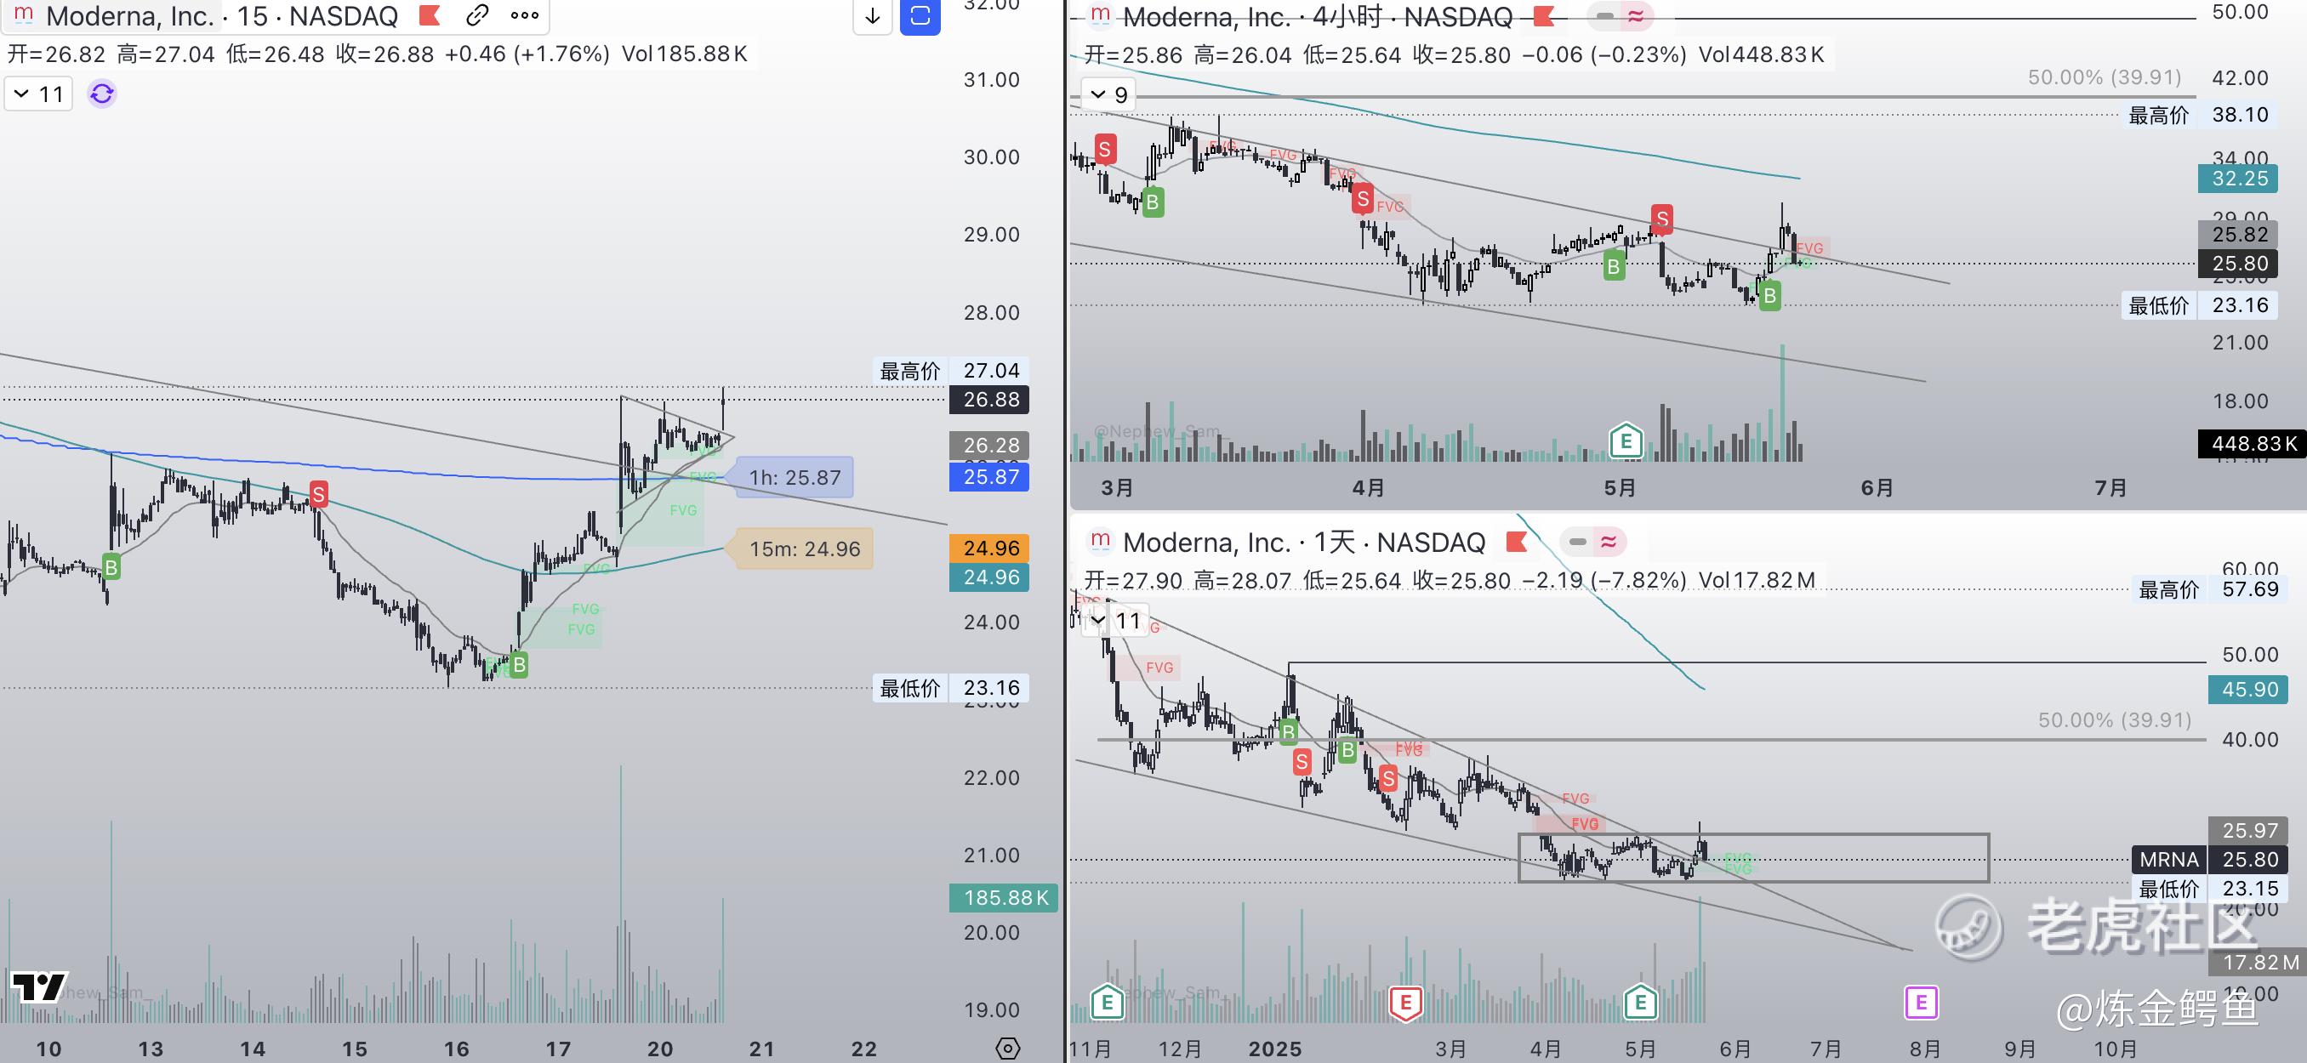Click the 最高价 38.10 label
The image size is (2307, 1063).
tap(2200, 115)
